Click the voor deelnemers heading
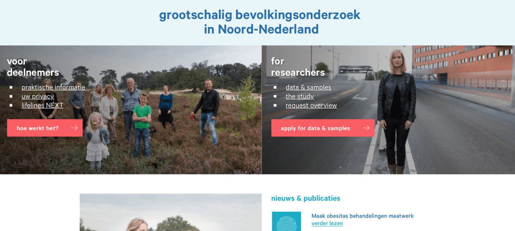This screenshot has height=231, width=515. point(33,67)
